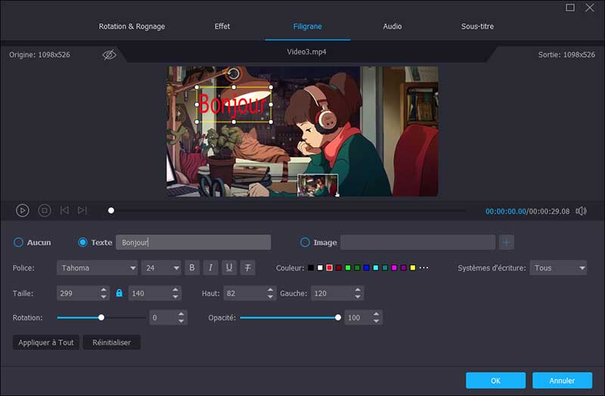Image resolution: width=605 pixels, height=396 pixels.
Task: Jump to previous frame
Action: pos(64,210)
